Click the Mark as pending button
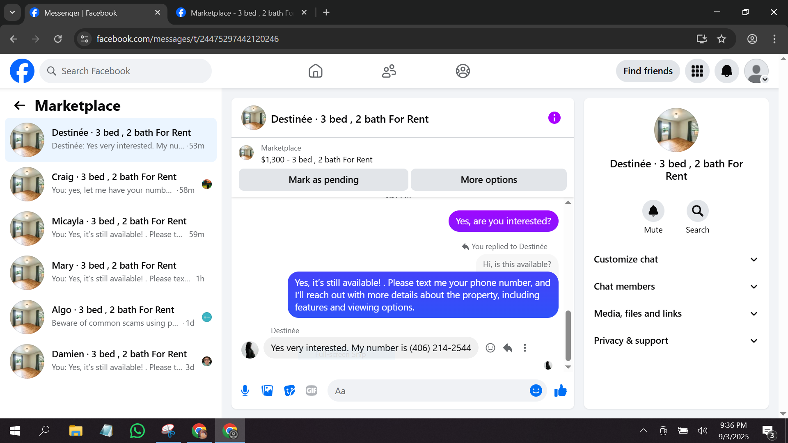The width and height of the screenshot is (788, 443). (x=323, y=180)
